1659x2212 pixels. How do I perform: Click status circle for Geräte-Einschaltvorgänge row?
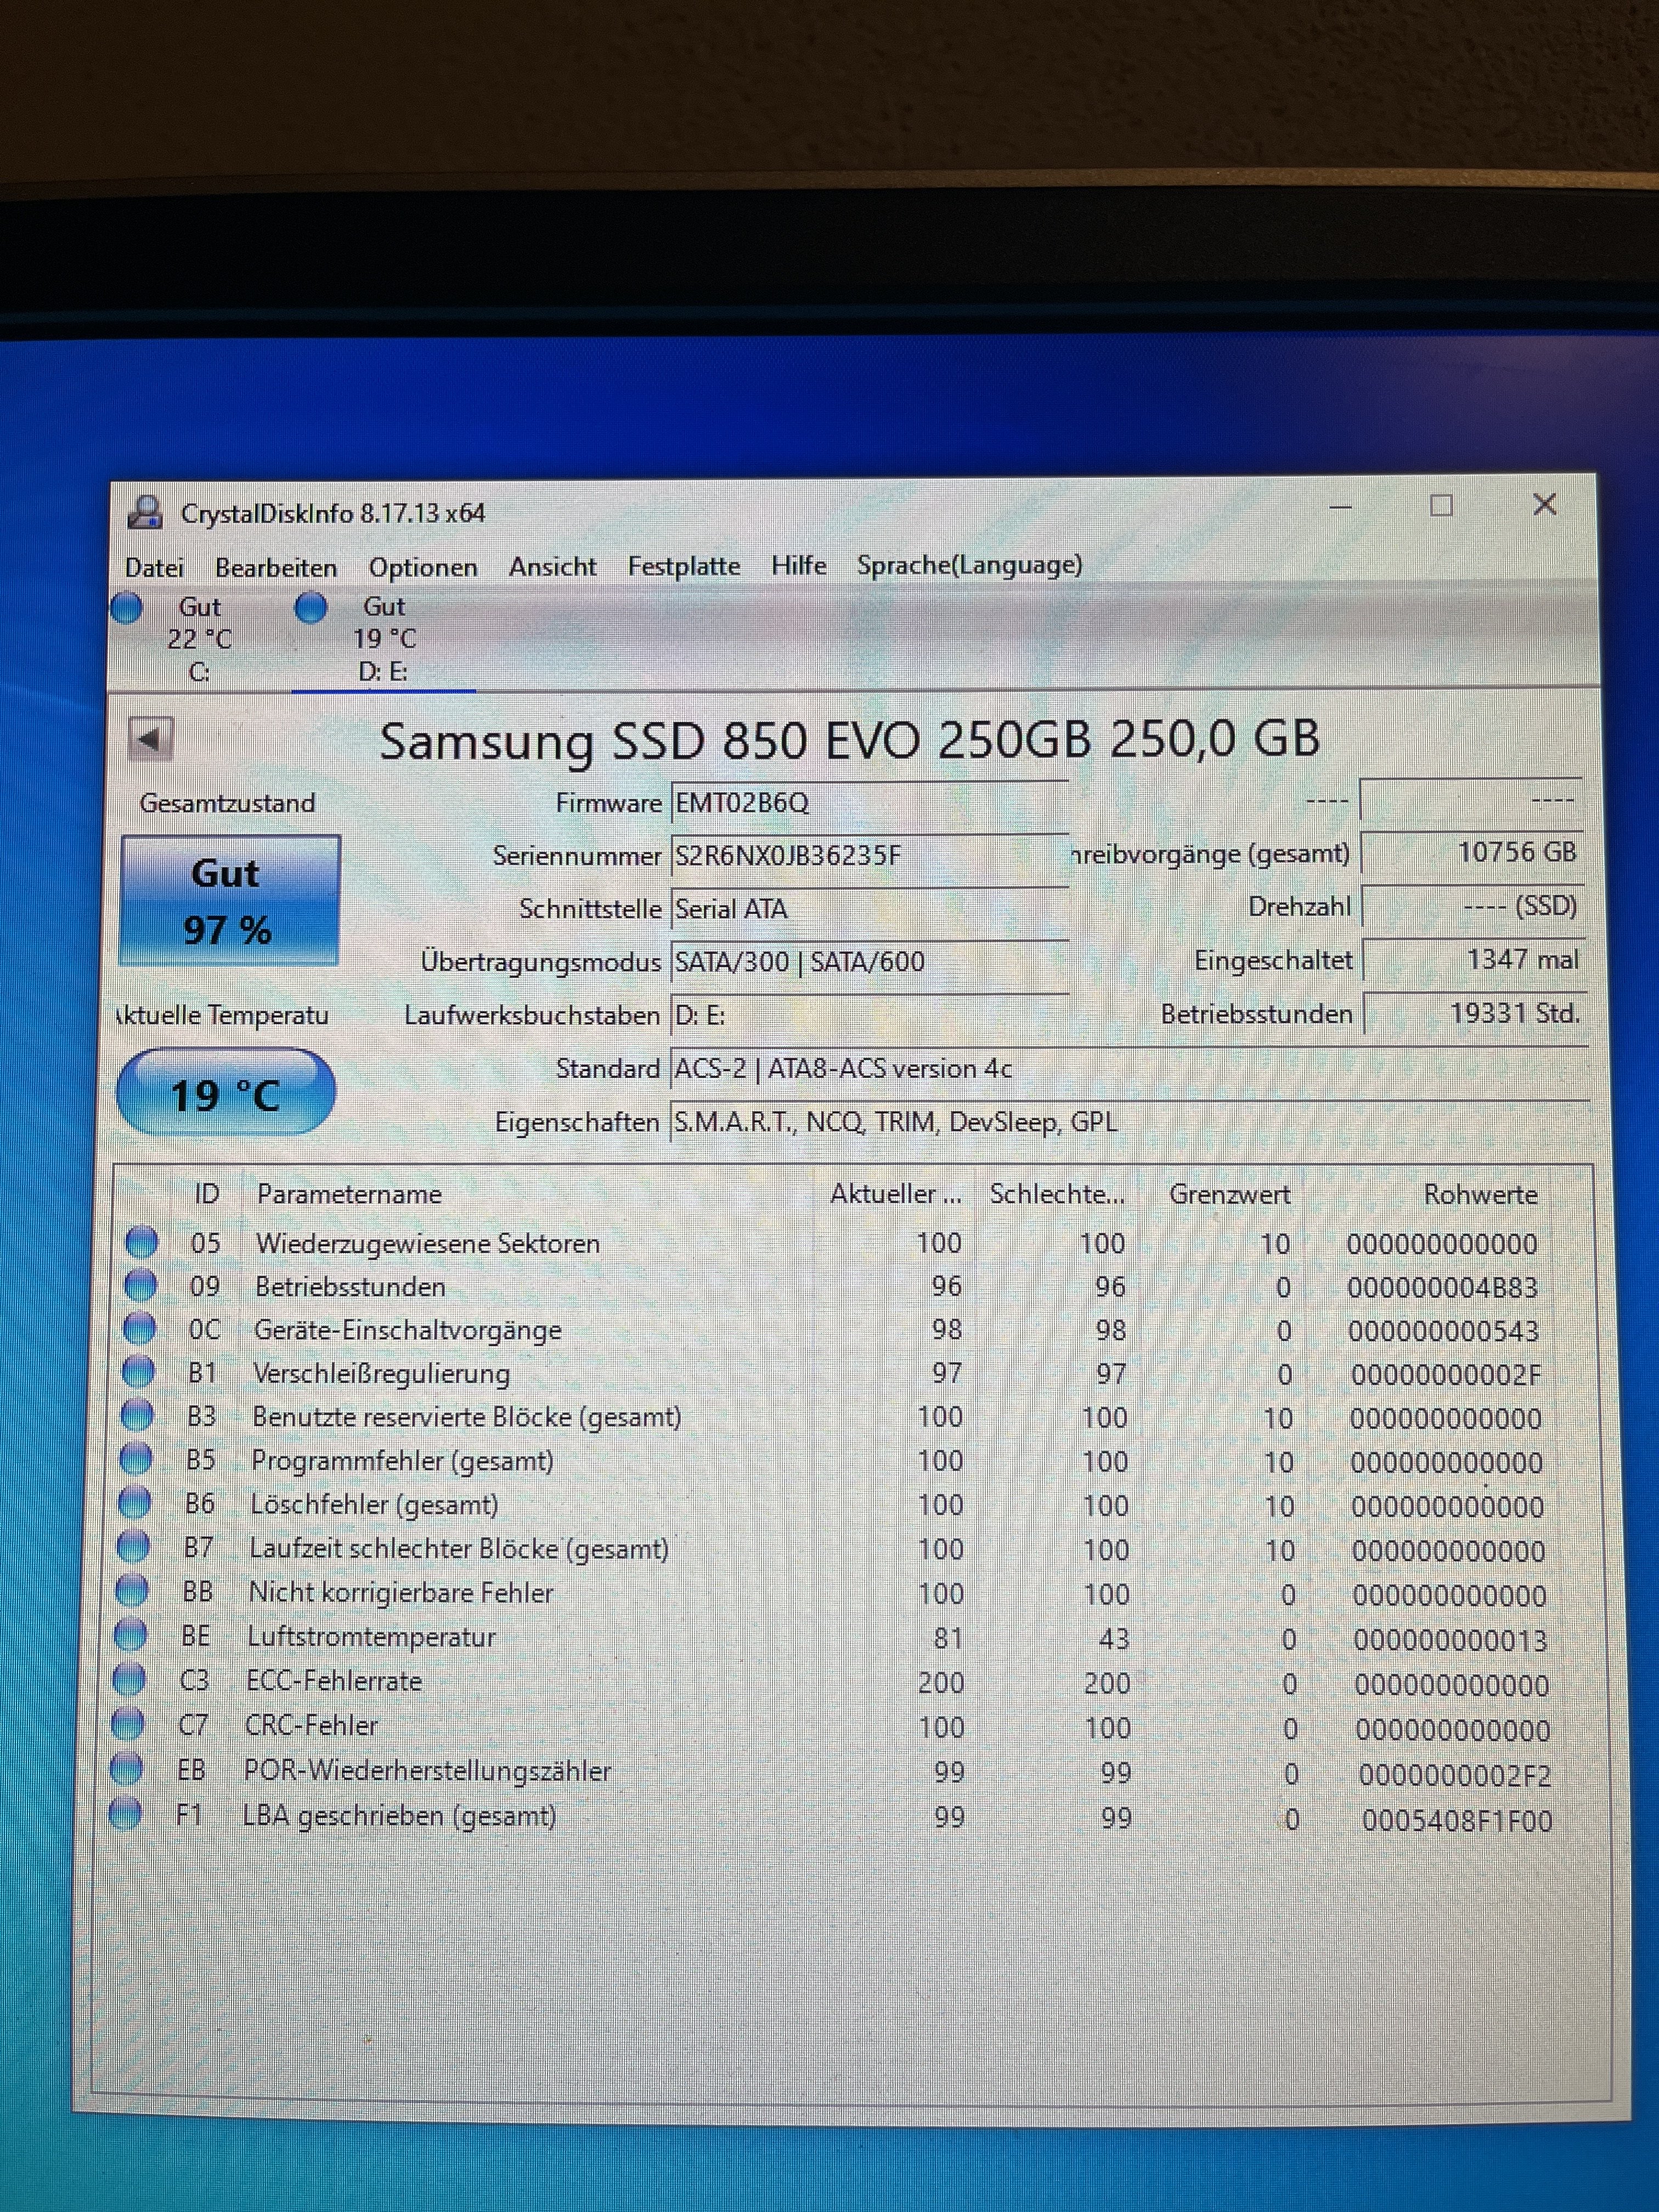pos(139,1329)
